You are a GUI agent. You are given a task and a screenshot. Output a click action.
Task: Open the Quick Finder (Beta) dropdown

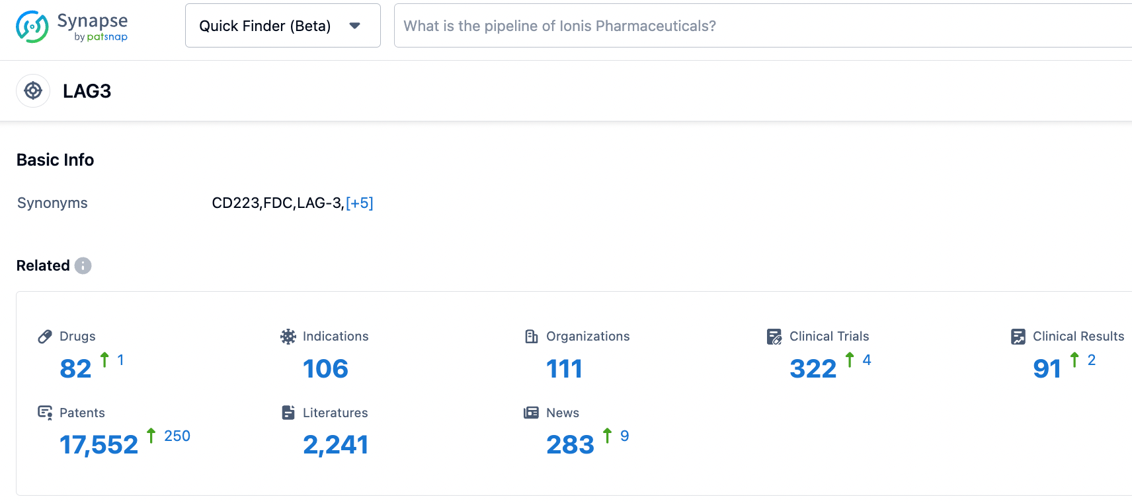pyautogui.click(x=282, y=26)
